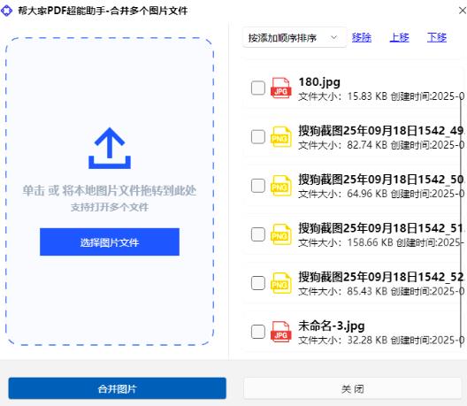Click the 上移 move up link
Viewport: 467px width, 406px height.
point(399,37)
